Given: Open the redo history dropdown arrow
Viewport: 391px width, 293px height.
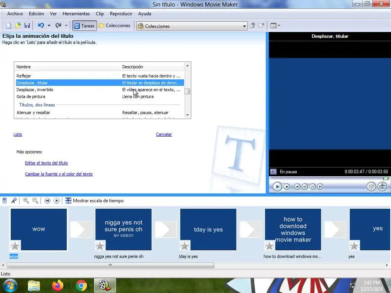Looking at the screenshot, I should point(66,26).
